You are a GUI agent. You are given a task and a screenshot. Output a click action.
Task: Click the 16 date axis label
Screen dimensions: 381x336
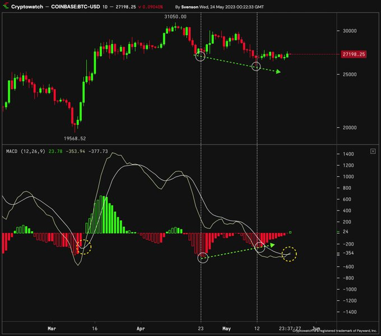pos(95,329)
